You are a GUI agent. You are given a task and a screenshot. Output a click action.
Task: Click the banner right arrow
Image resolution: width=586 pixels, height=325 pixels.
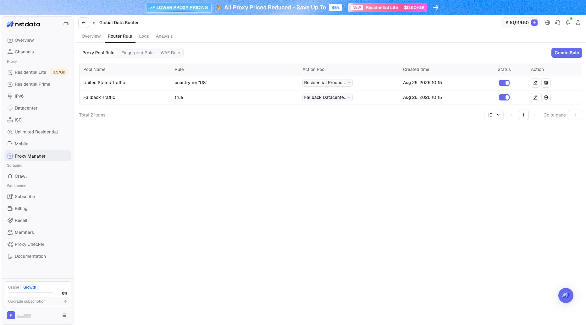(x=436, y=8)
